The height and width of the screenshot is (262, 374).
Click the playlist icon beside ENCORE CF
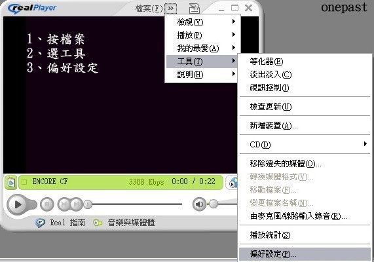[10, 183]
